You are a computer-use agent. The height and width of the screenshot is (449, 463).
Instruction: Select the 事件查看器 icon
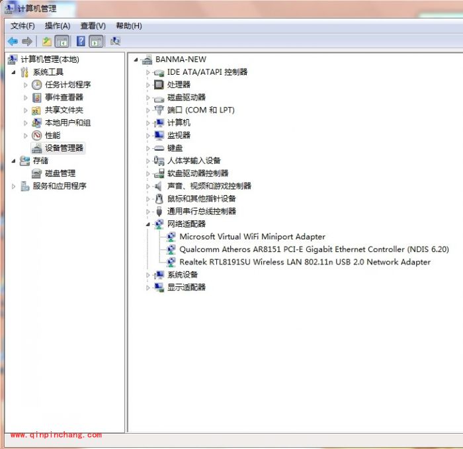pos(37,97)
